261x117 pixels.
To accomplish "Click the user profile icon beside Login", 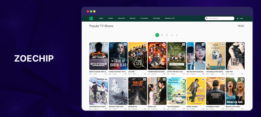I will 238,18.
